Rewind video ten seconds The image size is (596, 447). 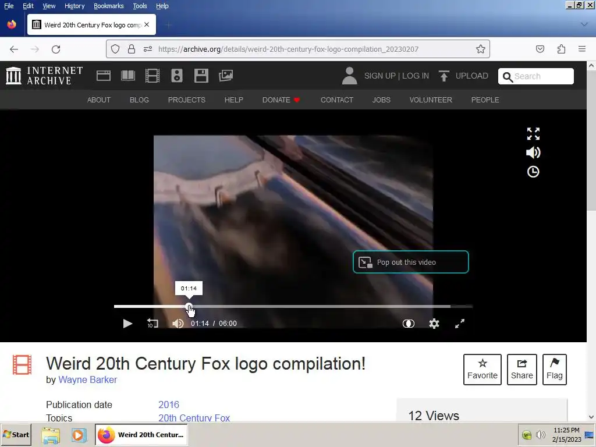click(152, 324)
